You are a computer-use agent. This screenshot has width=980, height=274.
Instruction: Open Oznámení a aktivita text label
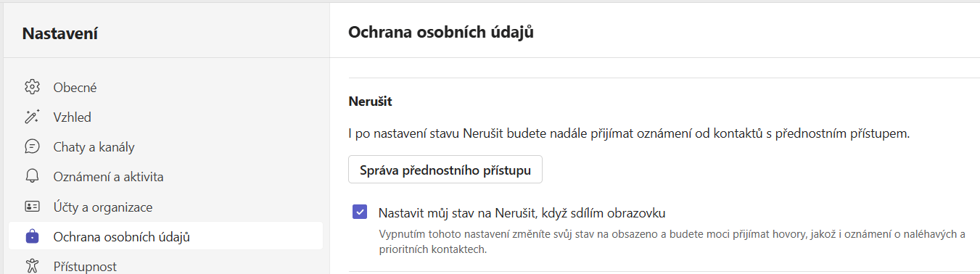click(x=108, y=177)
